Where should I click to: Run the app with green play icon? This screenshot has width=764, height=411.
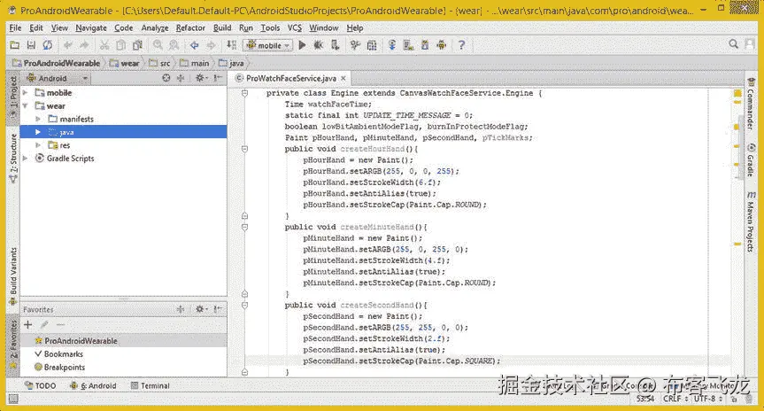click(302, 45)
